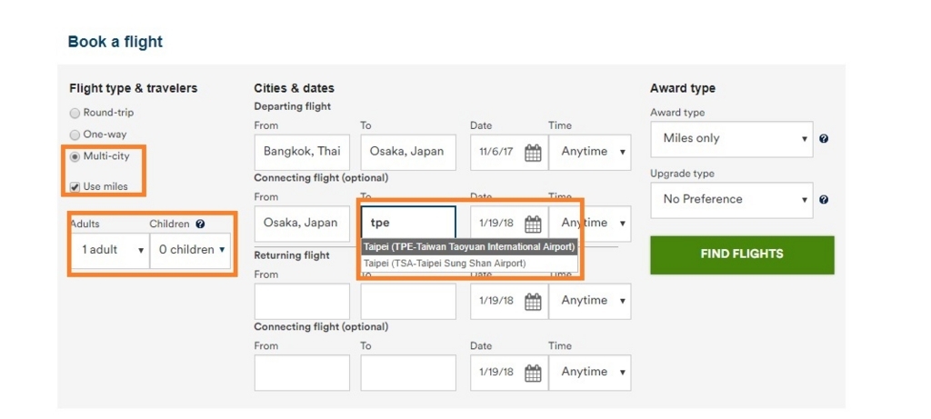Screen dimensions: 931x419
Task: Select the One-way radio button
Action: click(x=75, y=135)
